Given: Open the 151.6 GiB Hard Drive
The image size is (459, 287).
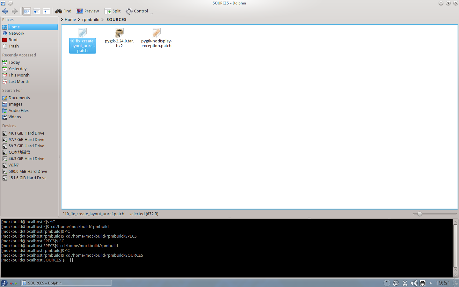Looking at the screenshot, I should click(30, 178).
